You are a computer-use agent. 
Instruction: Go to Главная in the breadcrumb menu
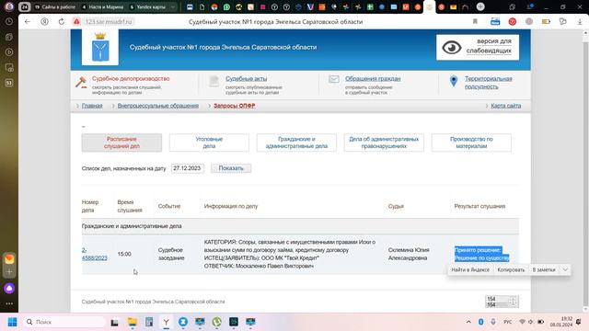click(x=92, y=106)
